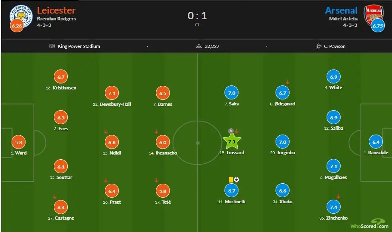The height and width of the screenshot is (232, 392).
Task: Open the Arsenal team name link
Action: 341,10
